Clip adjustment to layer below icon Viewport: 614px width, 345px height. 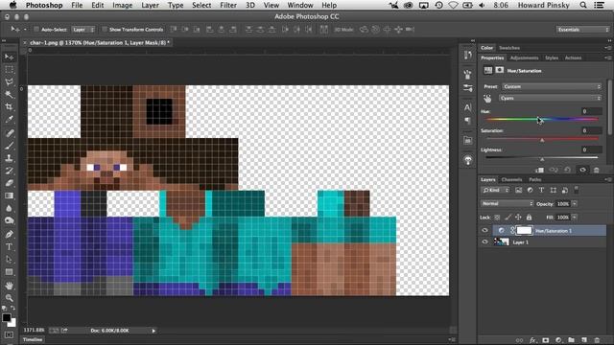pos(539,170)
